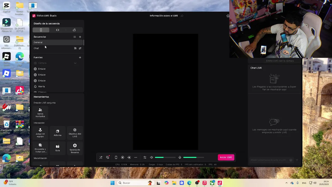Select the portrait phone layout icon
Image resolution: width=332 pixels, height=187 pixels.
pos(41,30)
